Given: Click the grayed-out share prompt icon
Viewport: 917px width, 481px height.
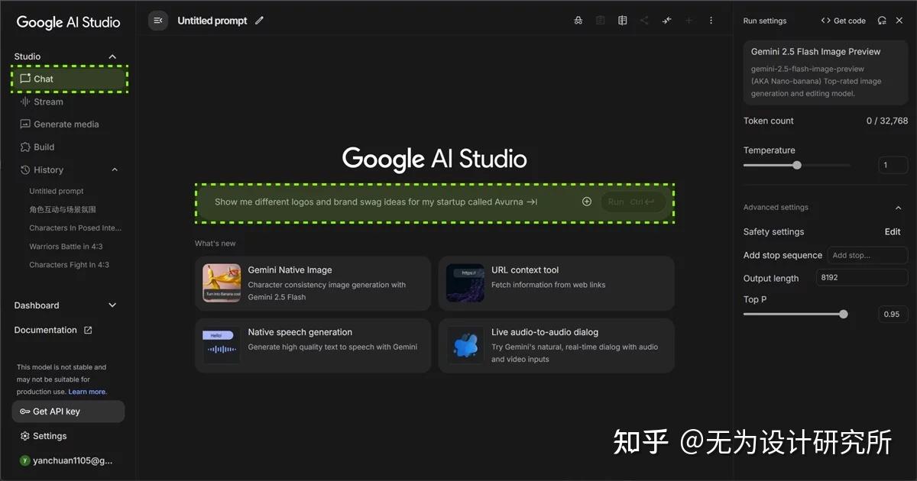Looking at the screenshot, I should click(x=645, y=21).
